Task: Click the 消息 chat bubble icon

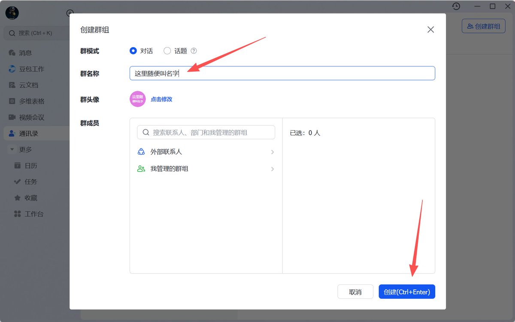Action: pos(12,53)
